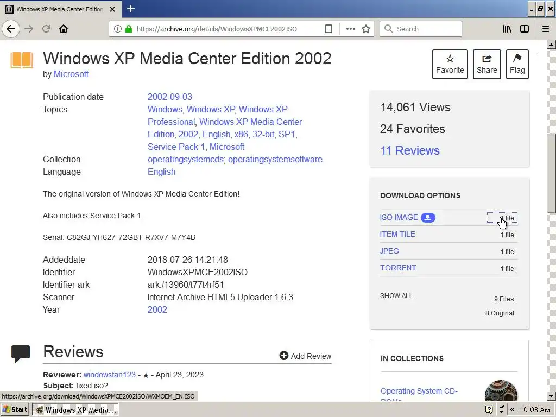Click the orange texts book icon
This screenshot has width=556, height=417.
tap(22, 60)
